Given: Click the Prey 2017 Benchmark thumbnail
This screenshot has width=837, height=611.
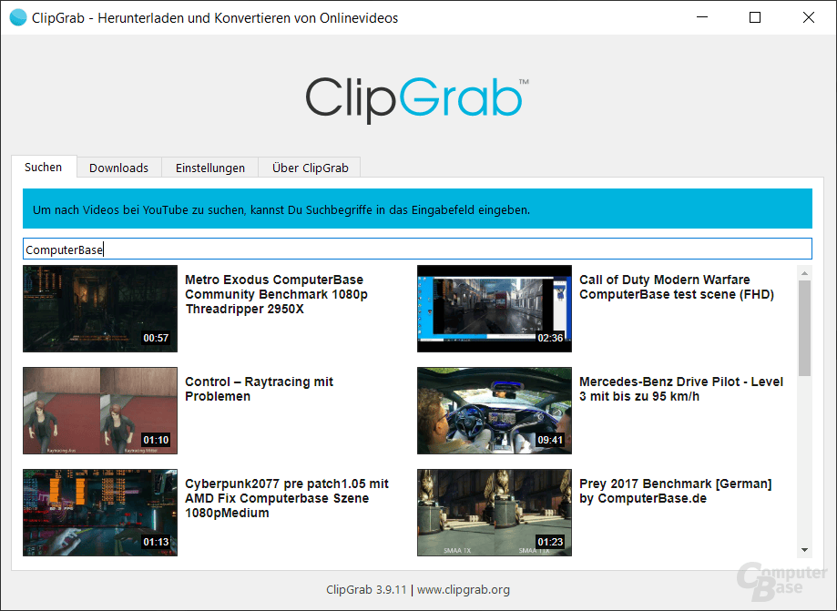Looking at the screenshot, I should tap(494, 513).
